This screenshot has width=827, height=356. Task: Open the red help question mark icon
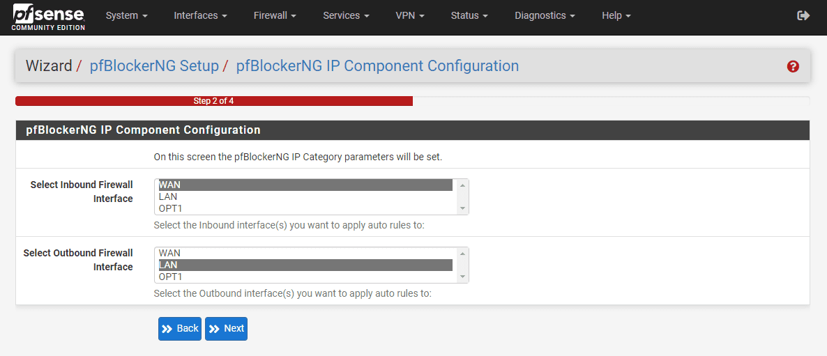tap(793, 67)
